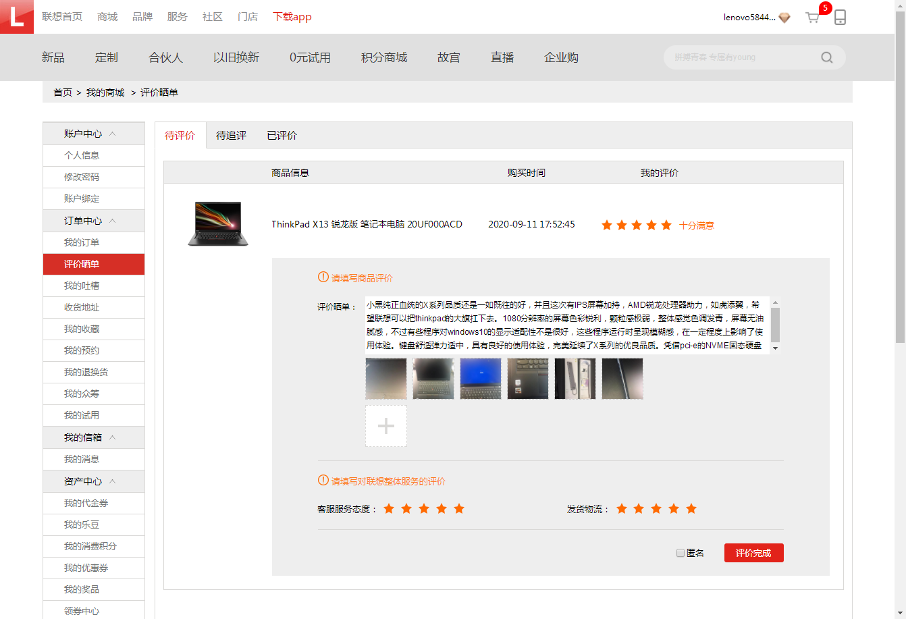Tick the 匿名 anonymous checkbox
This screenshot has height=619, width=906.
[x=681, y=553]
